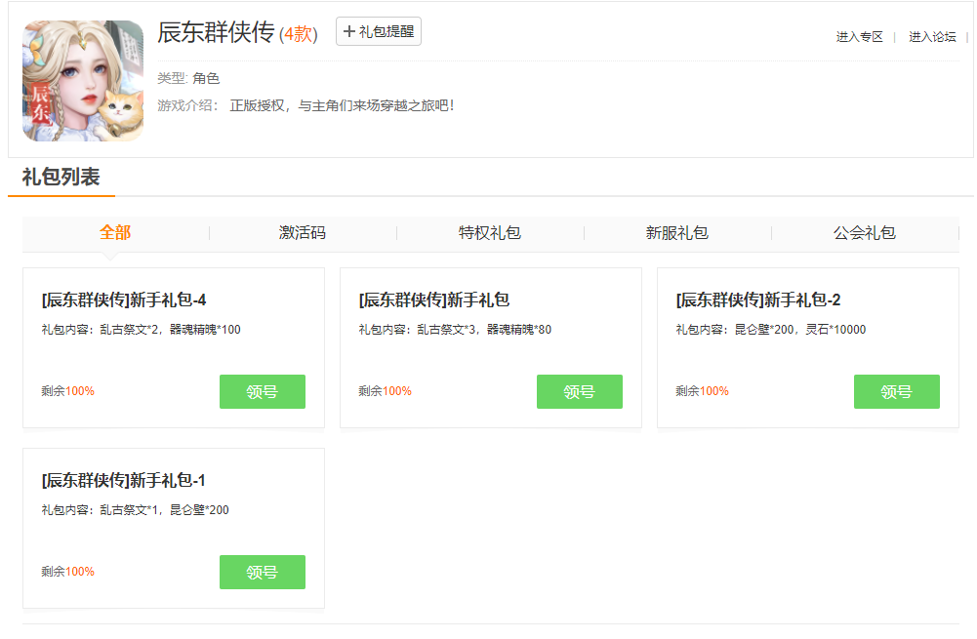Select the 公会礼包 tab
The image size is (977, 639).
865,233
